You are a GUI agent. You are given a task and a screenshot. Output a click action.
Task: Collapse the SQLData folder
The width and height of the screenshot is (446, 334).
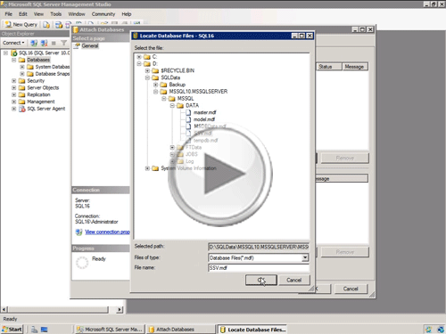pyautogui.click(x=147, y=77)
